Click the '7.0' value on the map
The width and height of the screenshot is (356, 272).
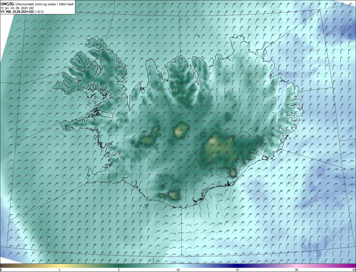(47, 239)
